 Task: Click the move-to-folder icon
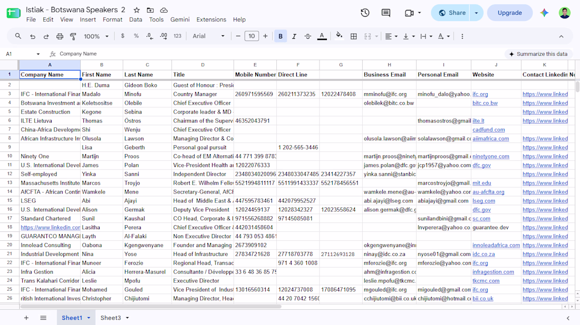point(150,10)
